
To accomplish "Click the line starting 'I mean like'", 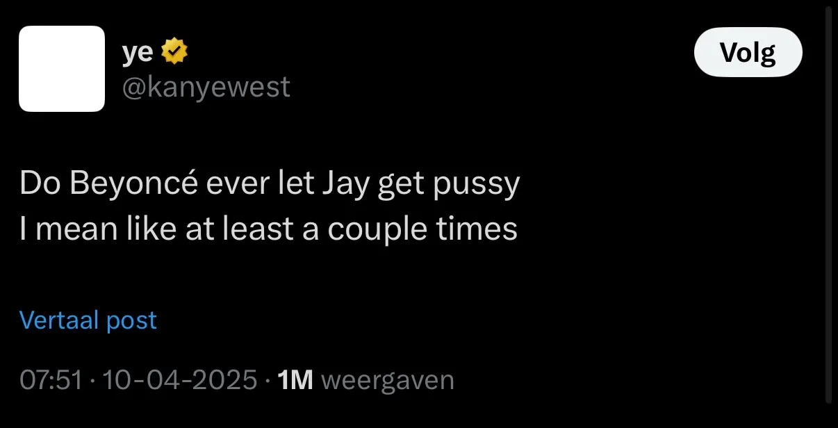I will tap(268, 229).
